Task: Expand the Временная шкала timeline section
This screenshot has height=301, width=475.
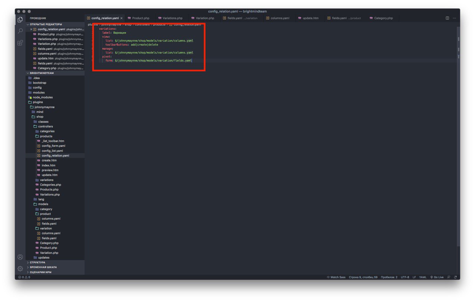Action: (55, 267)
